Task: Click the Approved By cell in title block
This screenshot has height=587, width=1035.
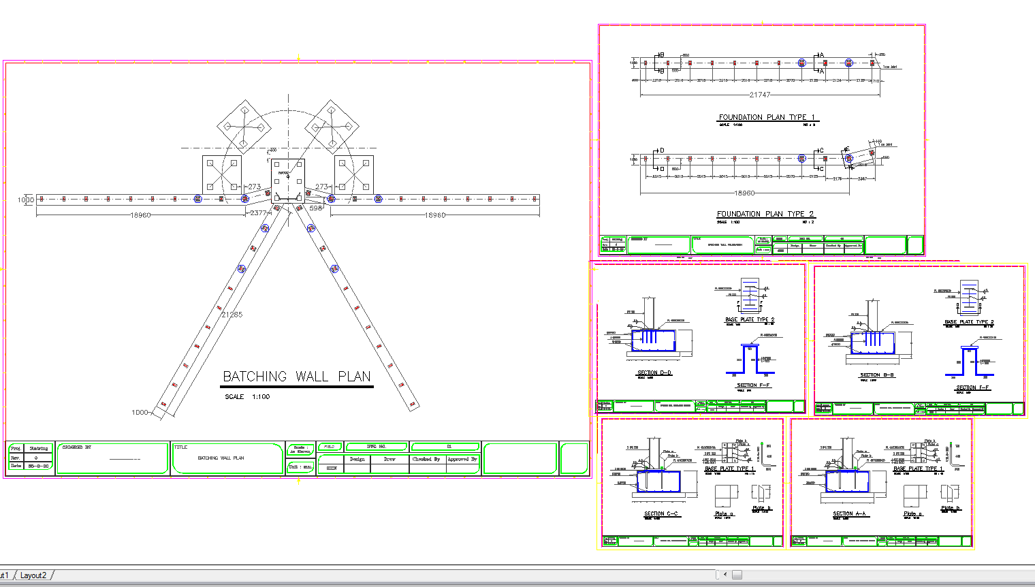Action: pyautogui.click(x=462, y=460)
